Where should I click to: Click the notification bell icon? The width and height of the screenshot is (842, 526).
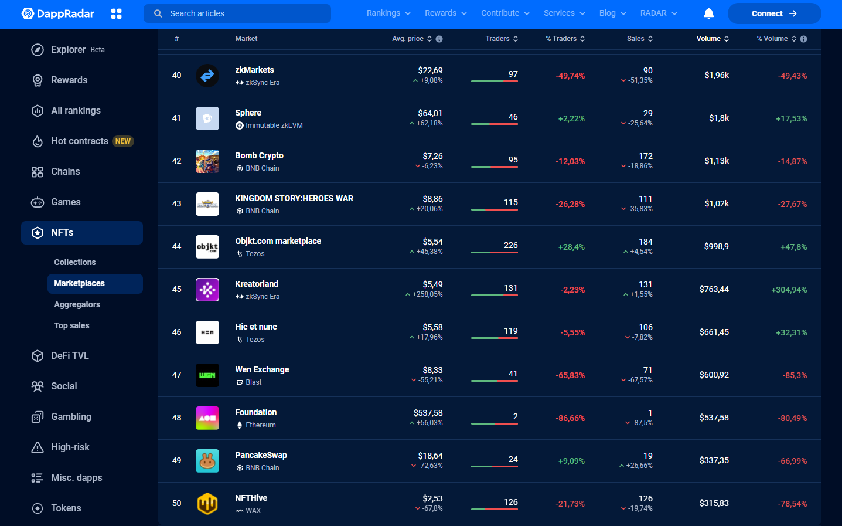(708, 13)
